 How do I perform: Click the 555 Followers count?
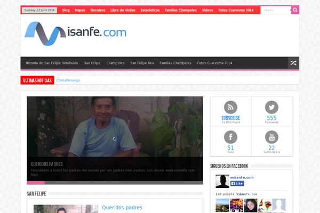tap(271, 119)
